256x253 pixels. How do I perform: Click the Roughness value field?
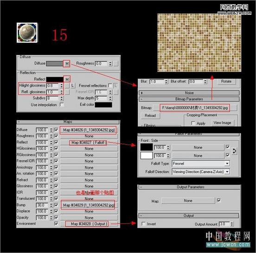(101, 63)
